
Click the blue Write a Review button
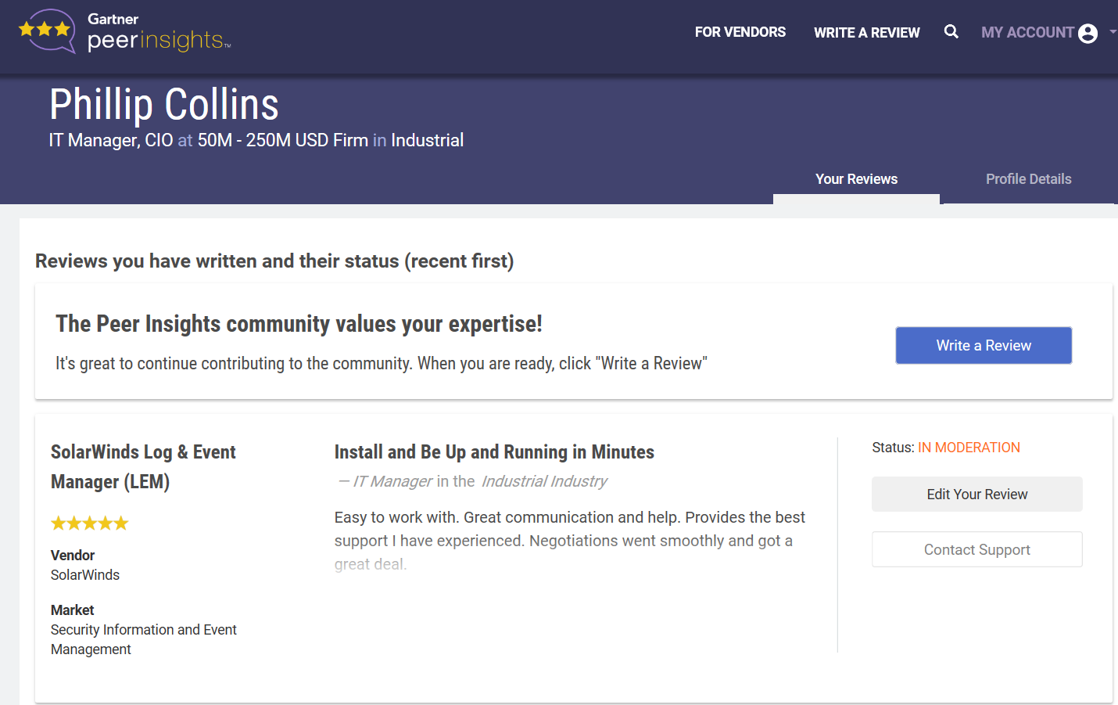point(984,345)
